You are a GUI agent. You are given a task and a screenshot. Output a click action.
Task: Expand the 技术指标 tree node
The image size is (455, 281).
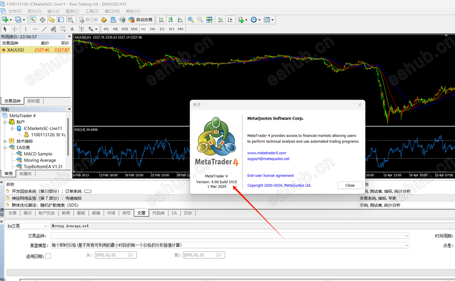click(x=5, y=141)
